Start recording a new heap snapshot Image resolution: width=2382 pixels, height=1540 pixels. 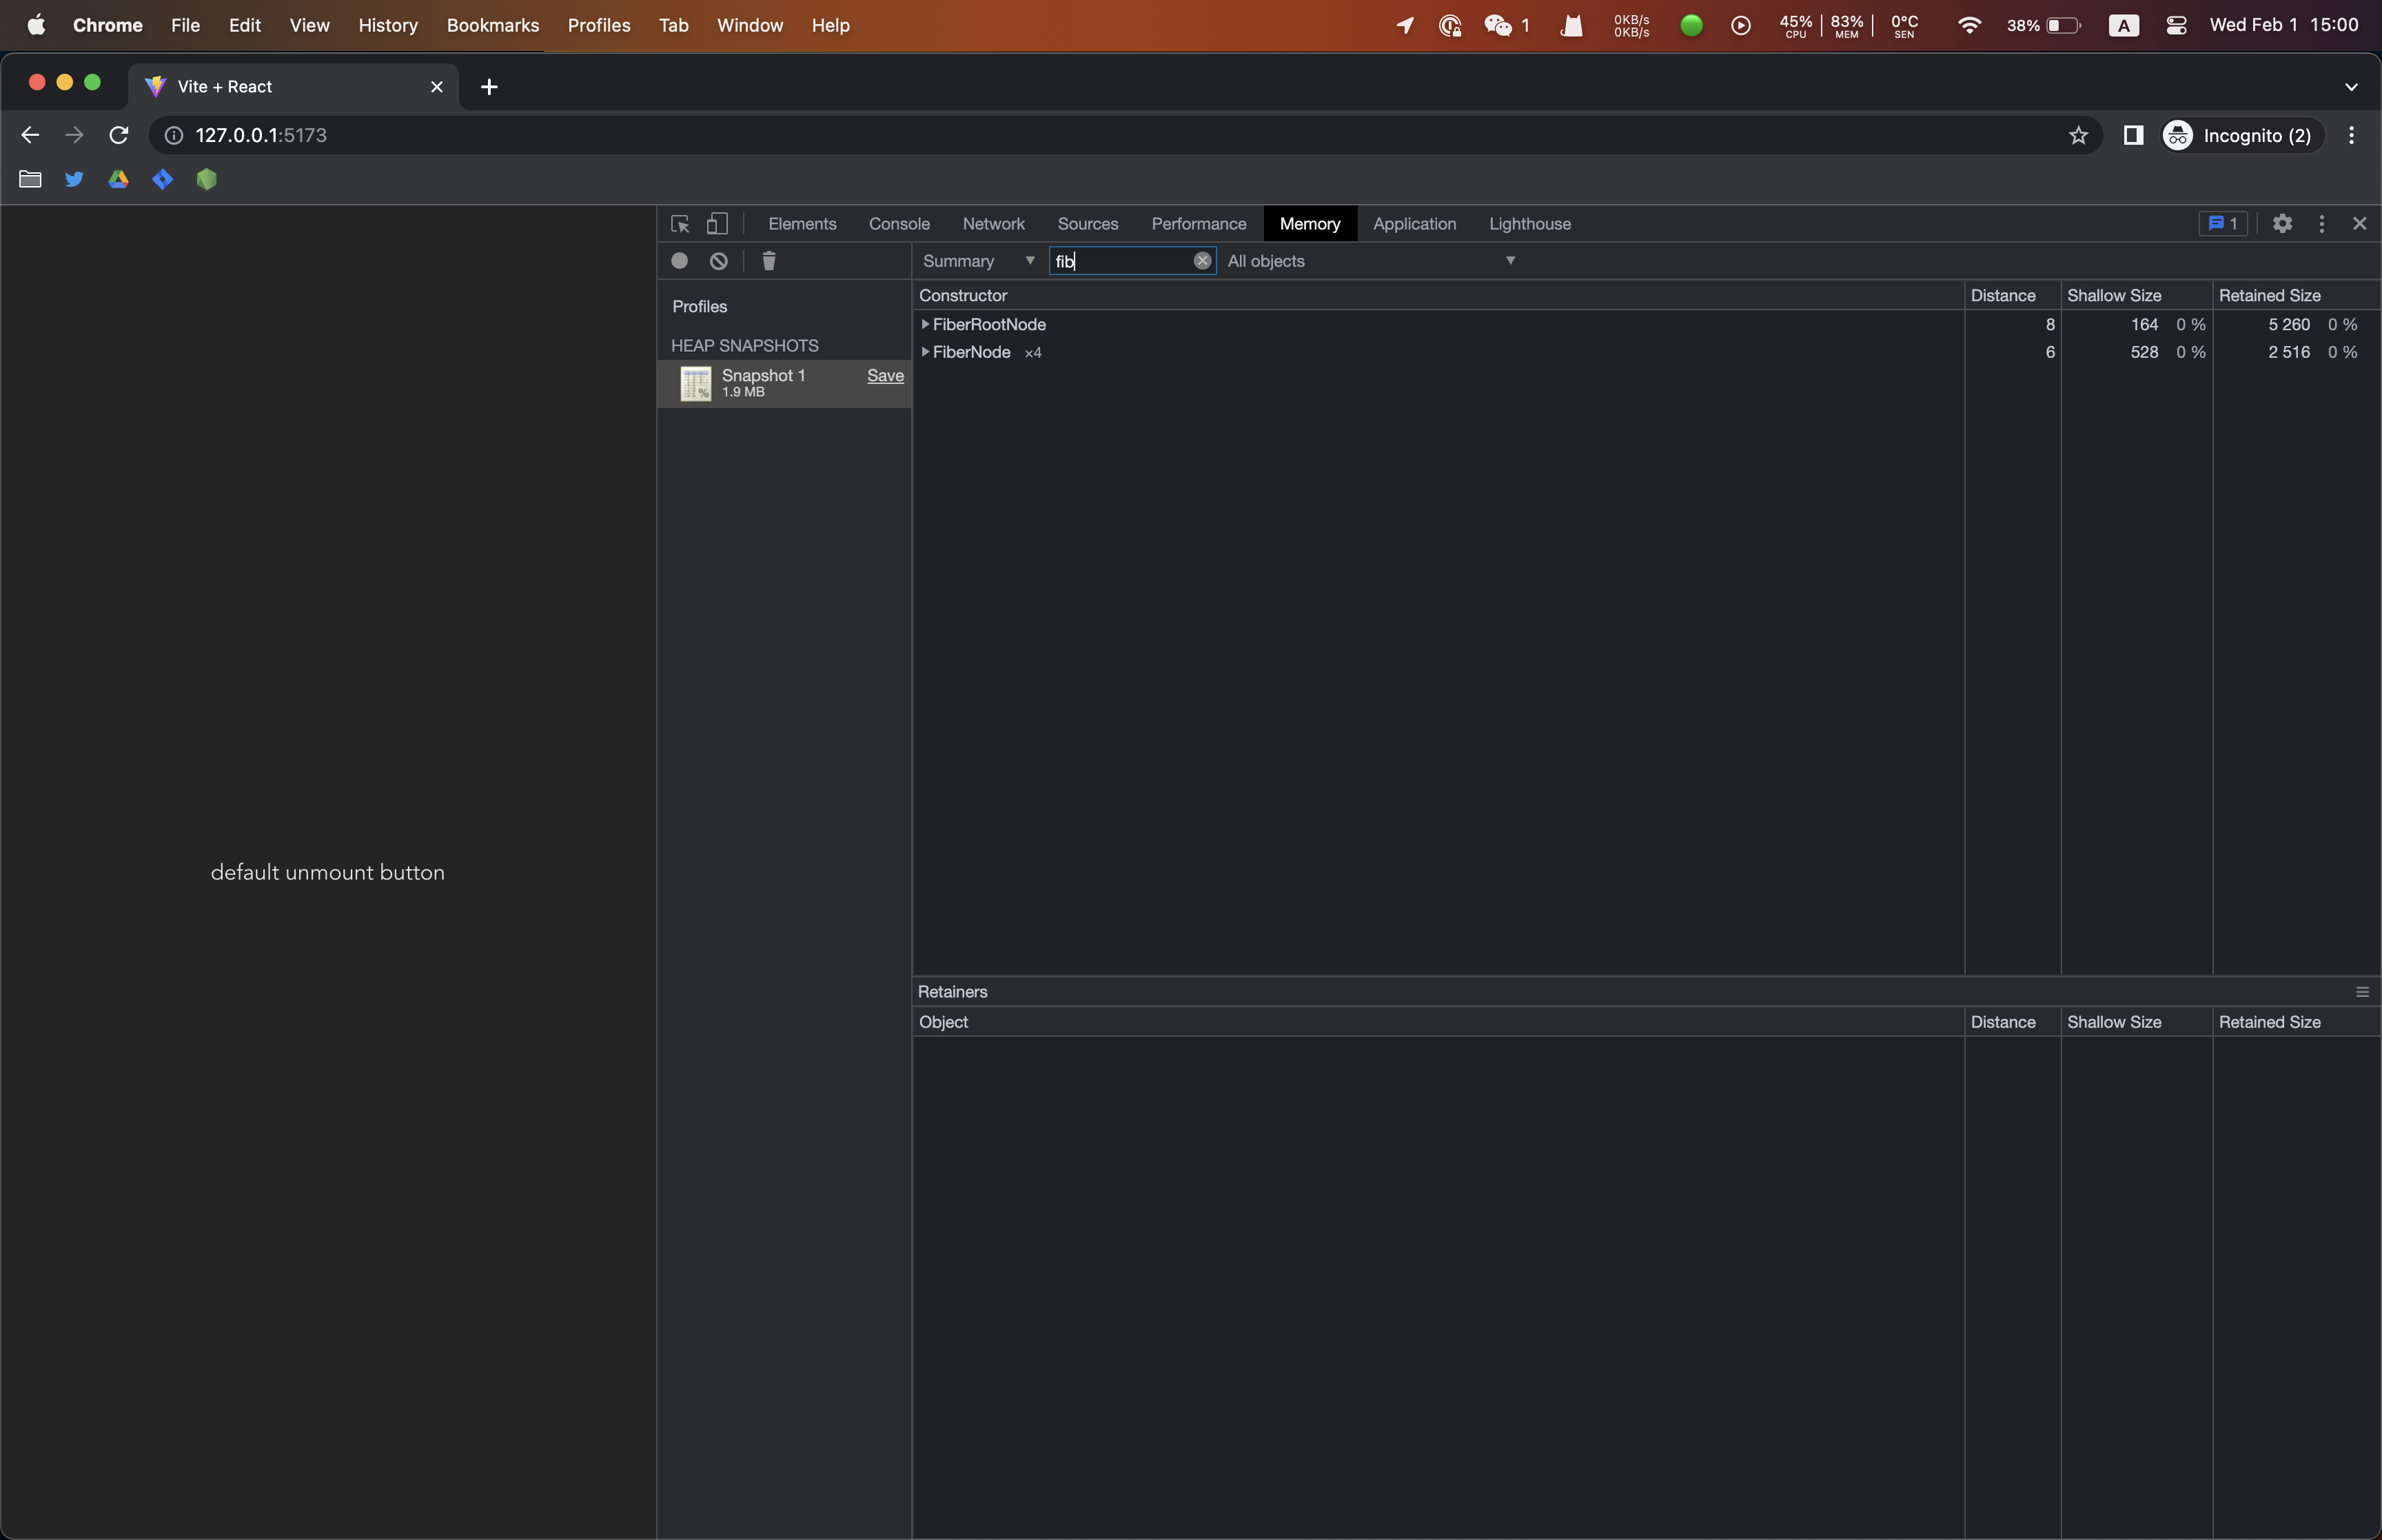[681, 261]
